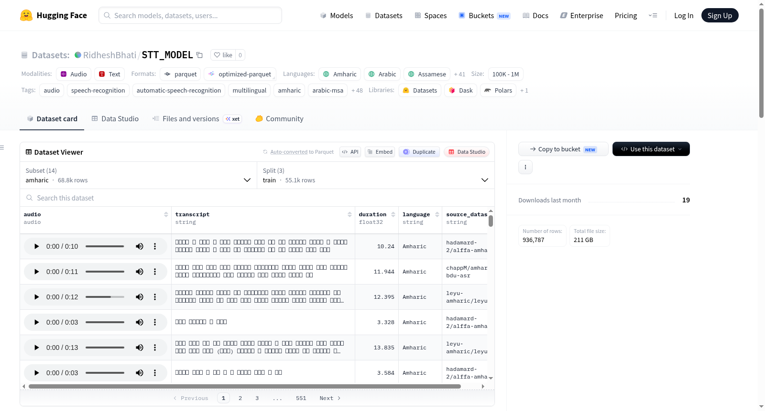Play the 0:11 audio clip
Screen dimensions: 765x411
click(x=37, y=272)
